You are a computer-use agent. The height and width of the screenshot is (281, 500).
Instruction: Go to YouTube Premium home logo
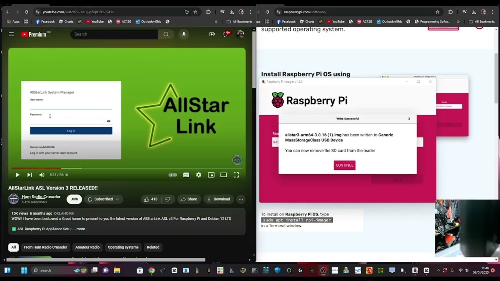(x=34, y=34)
